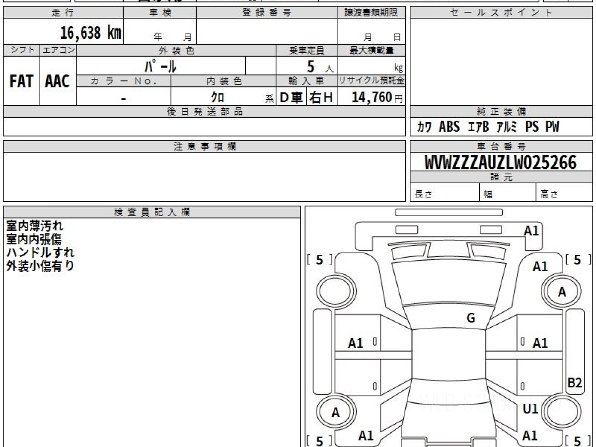This screenshot has width=596, height=447.
Task: Select the クロ interior color value
Action: pos(218,98)
